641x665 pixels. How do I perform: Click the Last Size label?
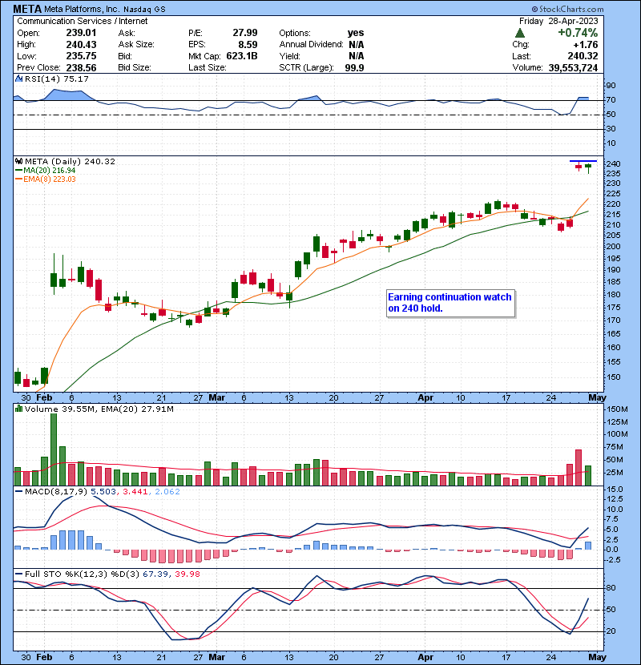point(207,68)
